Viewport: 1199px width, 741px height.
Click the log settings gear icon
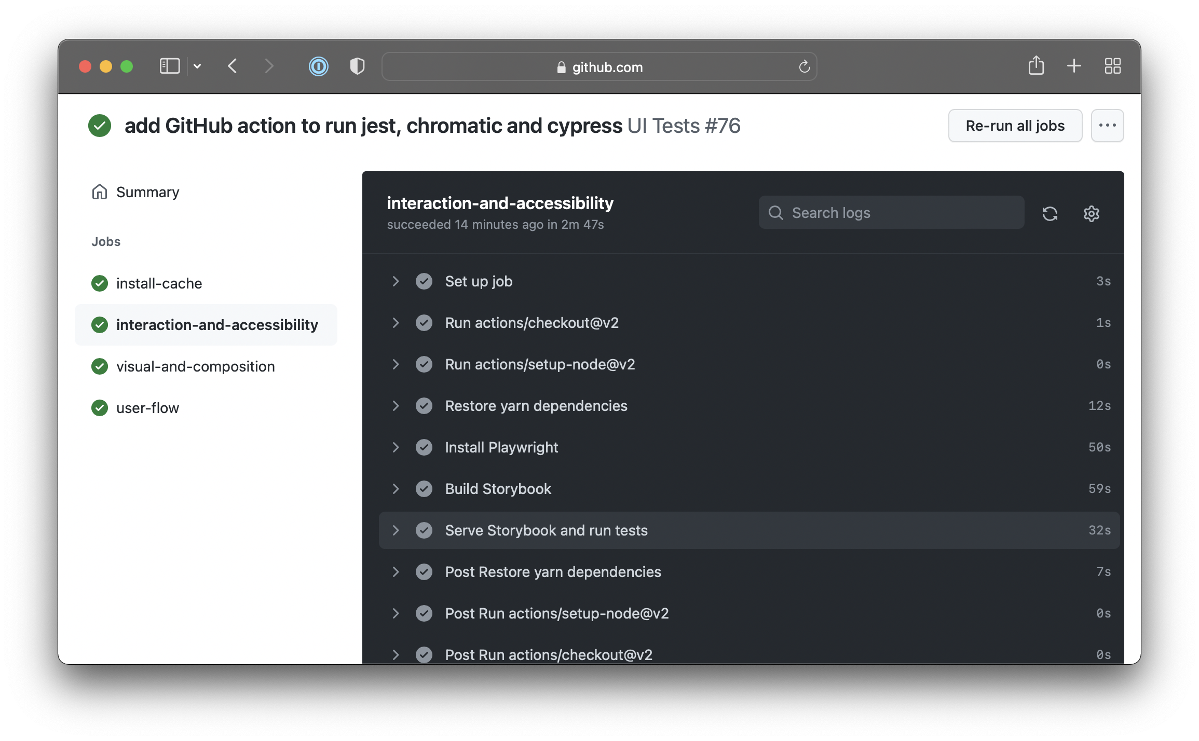point(1091,213)
